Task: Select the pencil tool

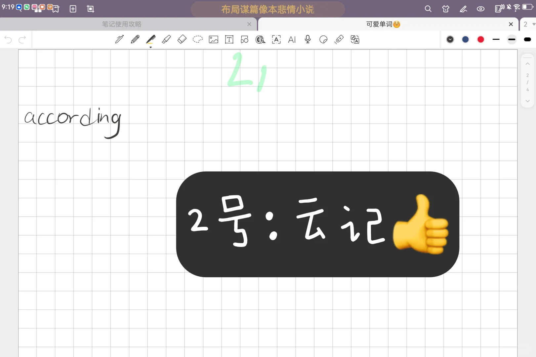Action: 135,40
